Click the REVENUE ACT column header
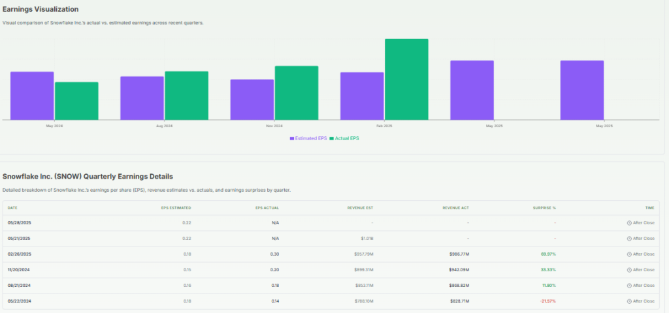The width and height of the screenshot is (669, 313). [x=455, y=208]
